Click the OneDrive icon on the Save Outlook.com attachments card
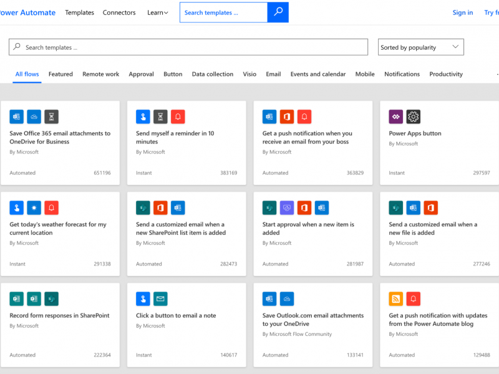This screenshot has height=374, width=499. pos(287,299)
